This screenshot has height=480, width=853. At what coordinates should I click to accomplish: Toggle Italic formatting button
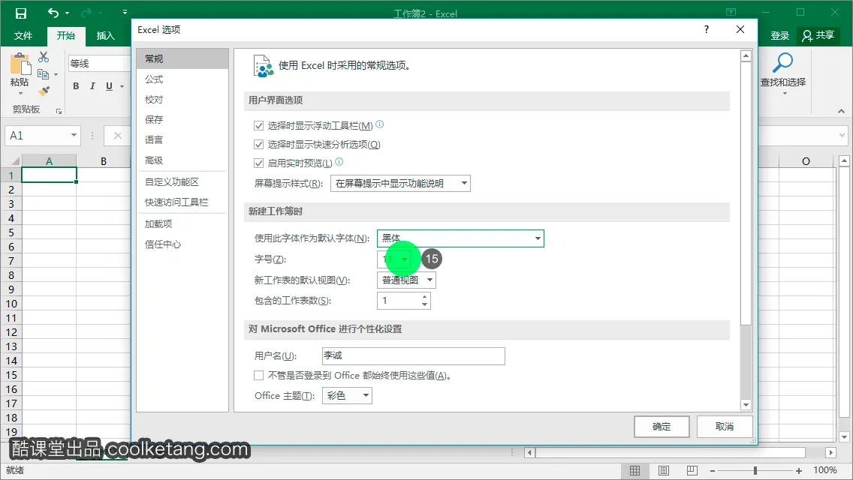click(x=92, y=86)
